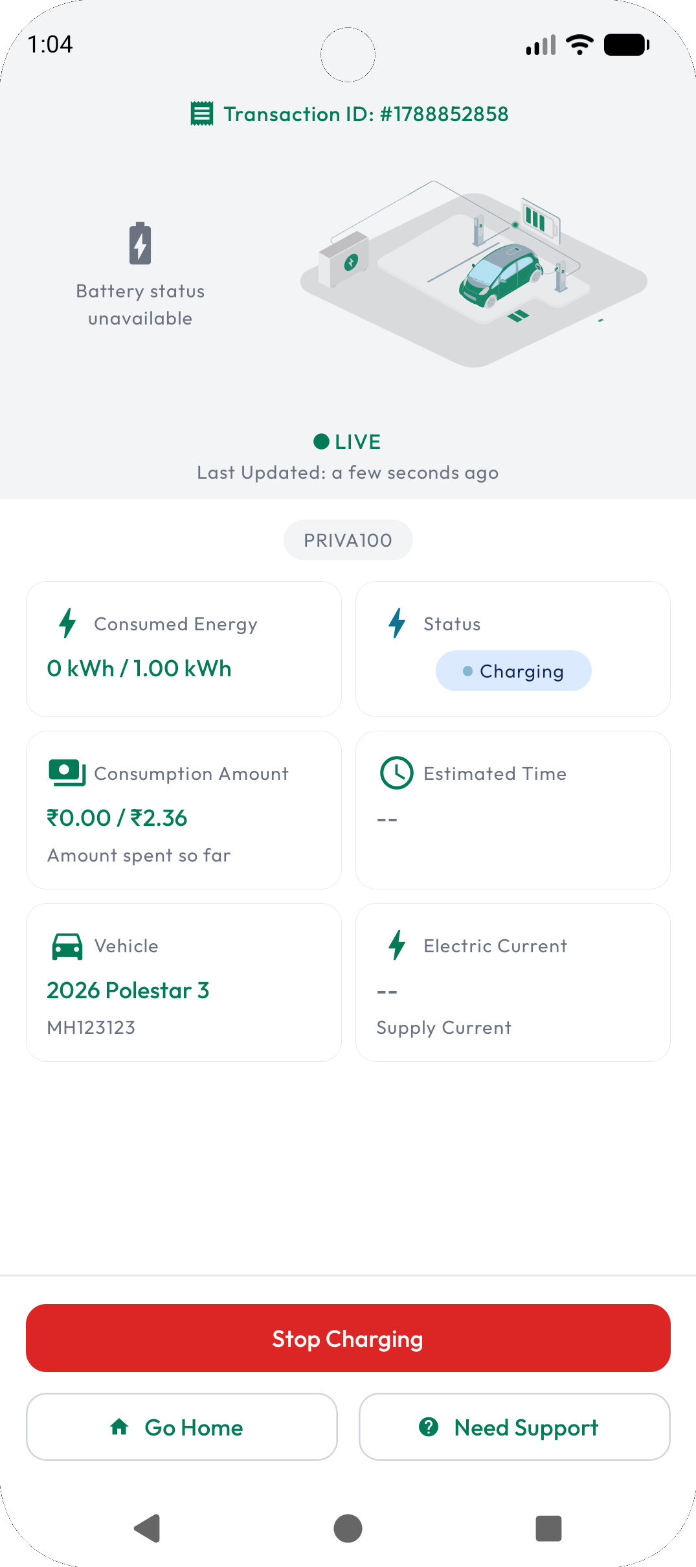Tap the Electric Current '--' value
This screenshot has height=1567, width=696.
point(387,992)
